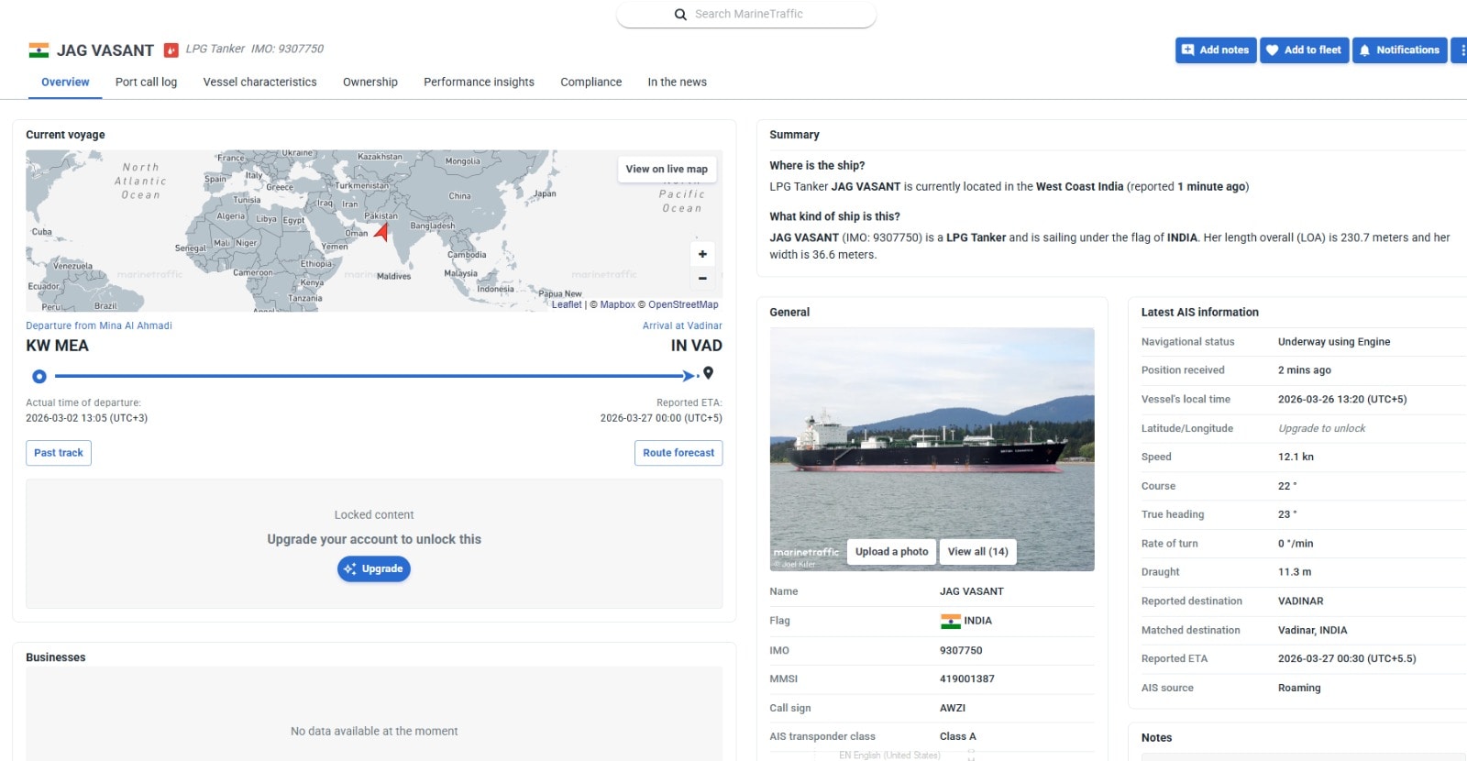Open the Notifications bell button
Viewport: 1467px width, 761px height.
point(1399,50)
